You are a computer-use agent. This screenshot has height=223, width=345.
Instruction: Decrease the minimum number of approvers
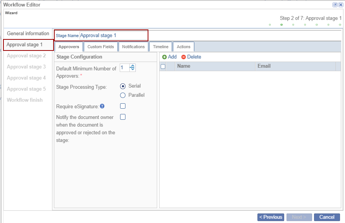[x=132, y=69]
